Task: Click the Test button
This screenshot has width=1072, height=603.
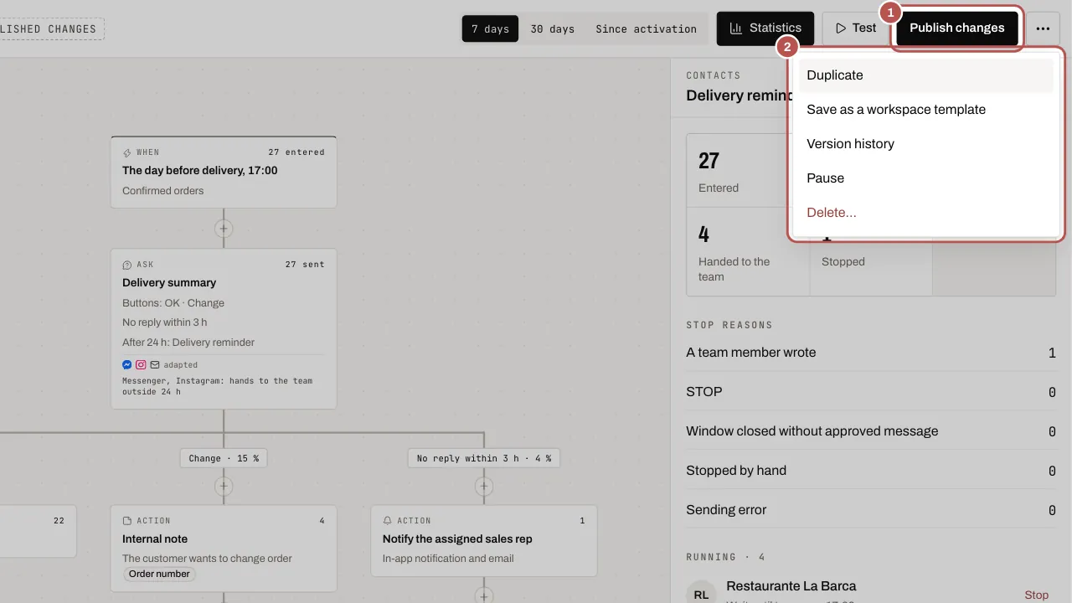Action: pos(855,28)
